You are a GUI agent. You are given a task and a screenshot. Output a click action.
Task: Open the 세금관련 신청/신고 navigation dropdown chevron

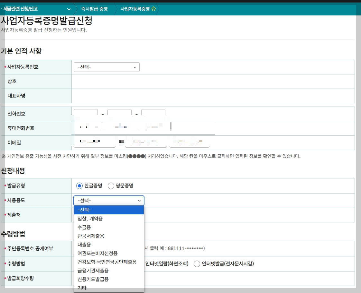click(68, 9)
